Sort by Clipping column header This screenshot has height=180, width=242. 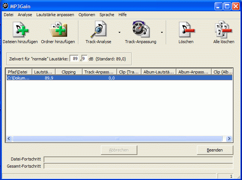click(x=69, y=72)
